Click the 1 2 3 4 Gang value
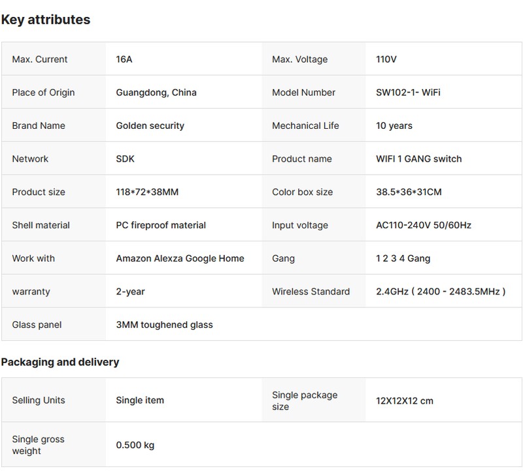Viewport: 523px width, 471px height. coord(403,258)
